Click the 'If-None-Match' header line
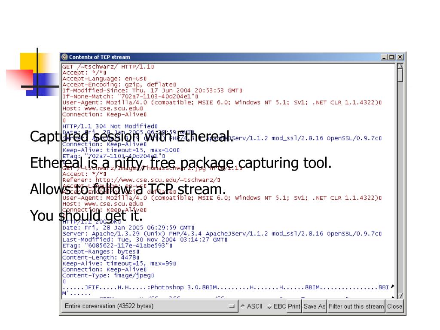 coord(130,97)
